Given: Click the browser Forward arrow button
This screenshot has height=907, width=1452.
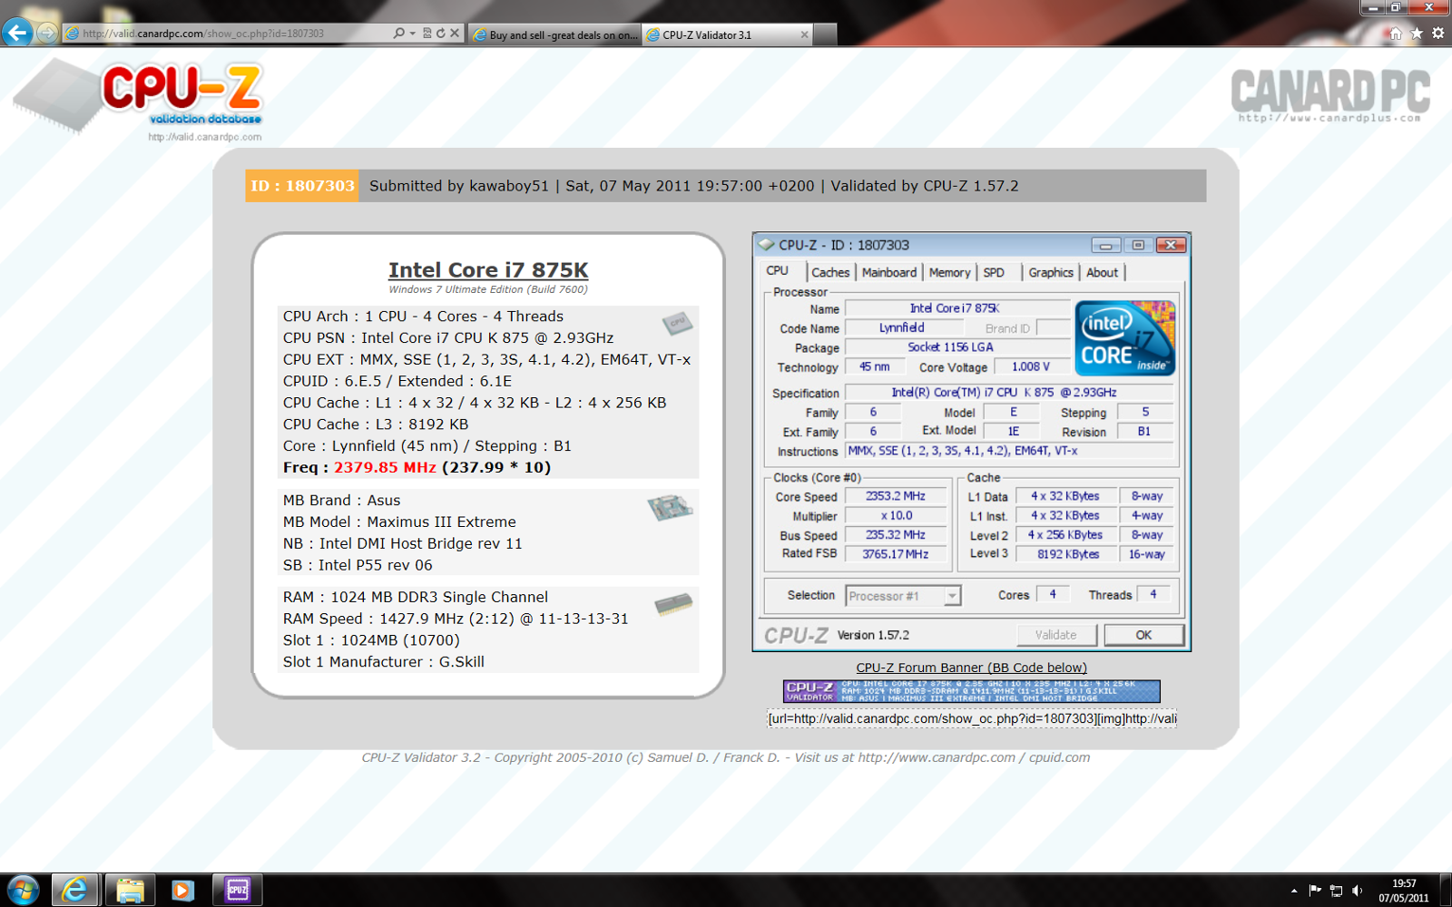Looking at the screenshot, I should click(x=46, y=34).
